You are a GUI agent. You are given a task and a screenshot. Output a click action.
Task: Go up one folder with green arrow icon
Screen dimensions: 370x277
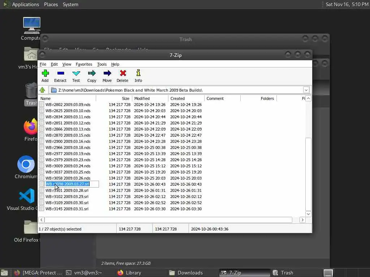click(x=43, y=90)
